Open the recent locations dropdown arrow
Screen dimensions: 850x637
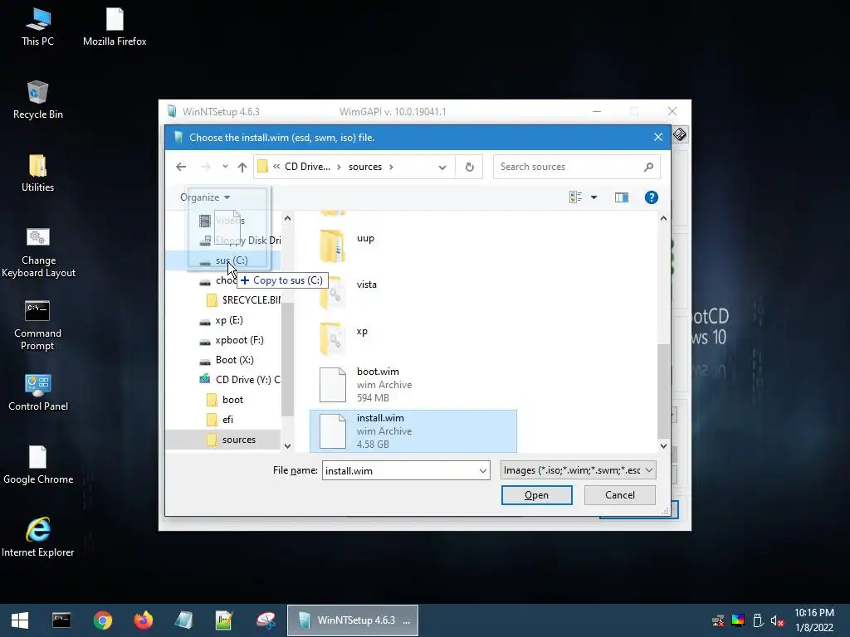coord(225,167)
